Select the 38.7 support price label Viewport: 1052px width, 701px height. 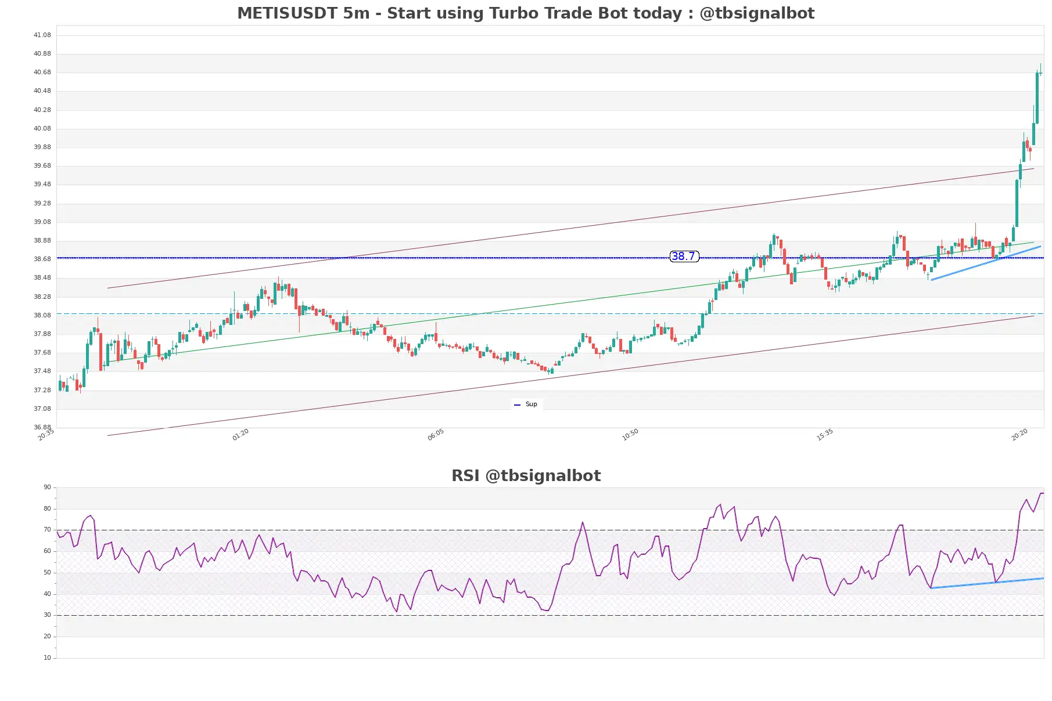(x=684, y=256)
